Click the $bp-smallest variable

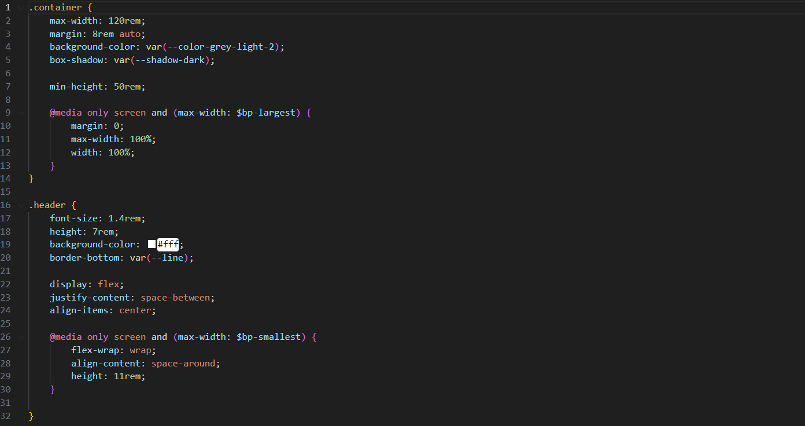(269, 336)
